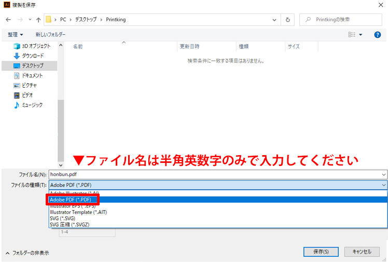Click the デスクトップ breadcrumb in address bar
This screenshot has width=388, height=262.
86,20
